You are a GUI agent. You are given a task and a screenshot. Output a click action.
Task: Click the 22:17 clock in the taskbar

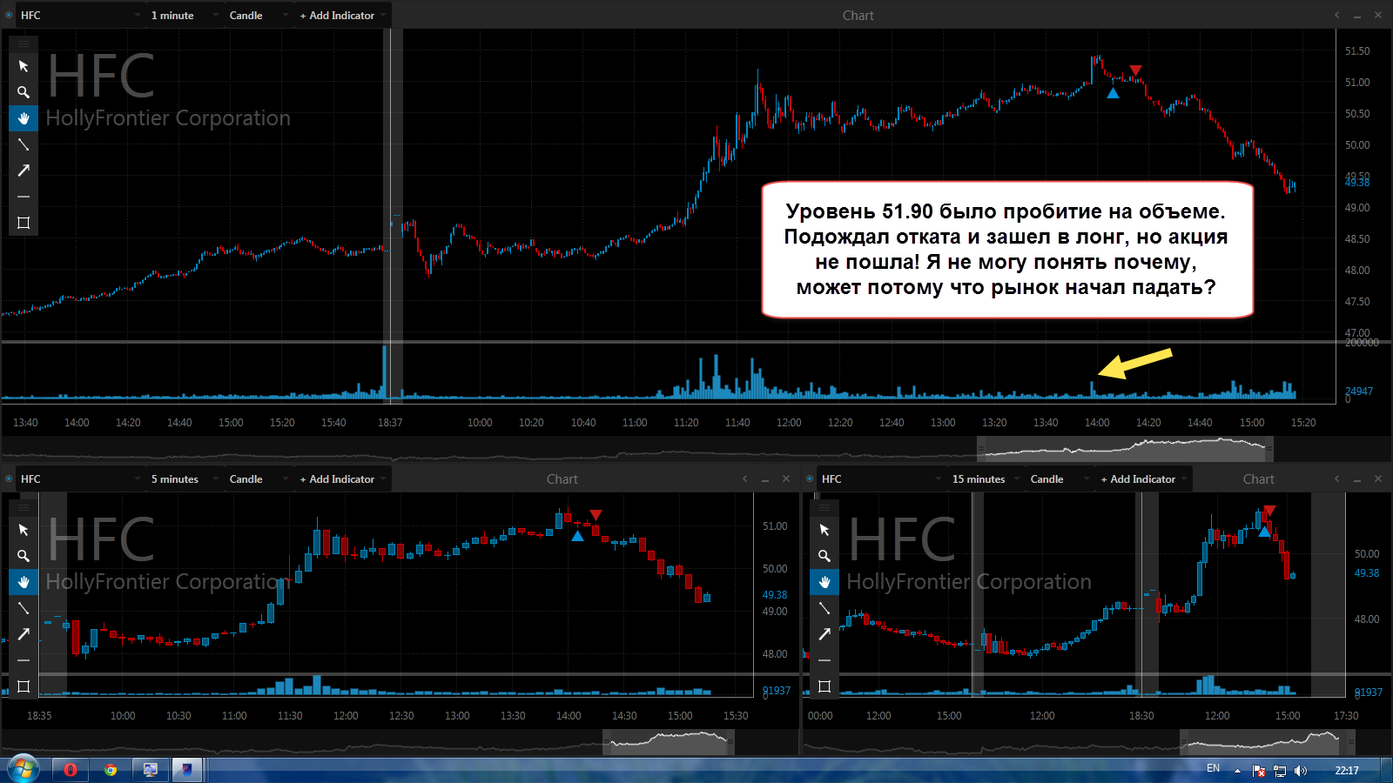click(x=1346, y=770)
